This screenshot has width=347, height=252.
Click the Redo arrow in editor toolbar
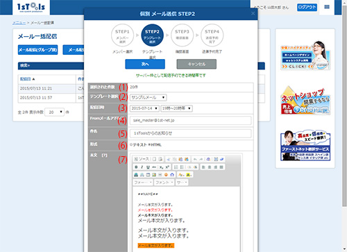coord(201,159)
